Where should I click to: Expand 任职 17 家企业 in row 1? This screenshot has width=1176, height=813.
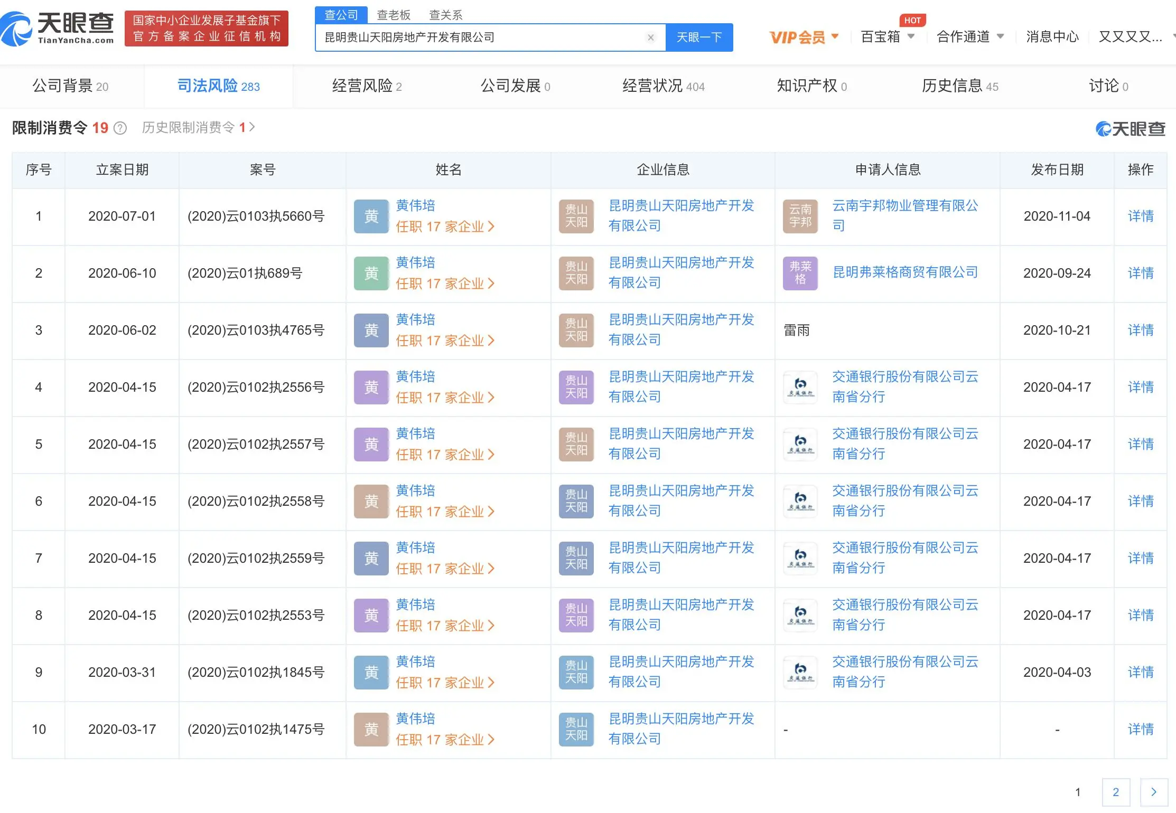coord(445,227)
